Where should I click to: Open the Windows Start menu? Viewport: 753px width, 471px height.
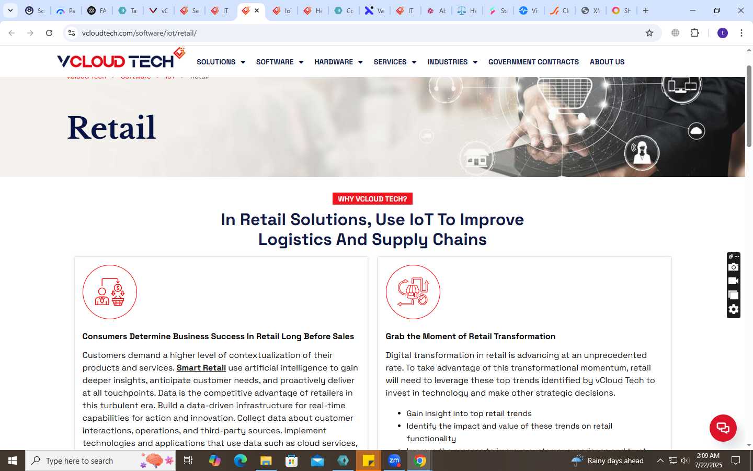tap(13, 461)
